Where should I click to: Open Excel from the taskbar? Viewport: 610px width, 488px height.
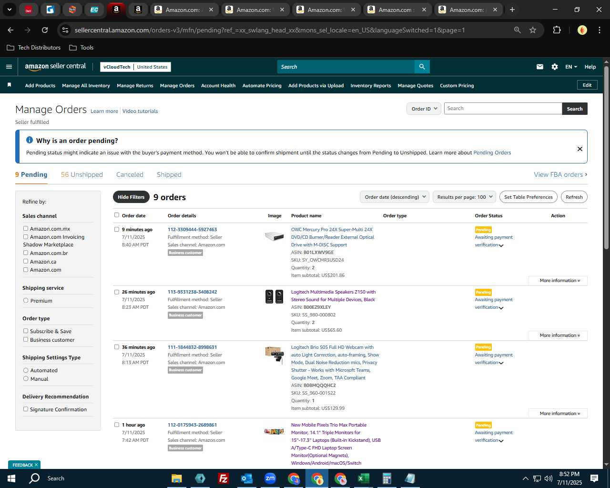click(x=364, y=478)
